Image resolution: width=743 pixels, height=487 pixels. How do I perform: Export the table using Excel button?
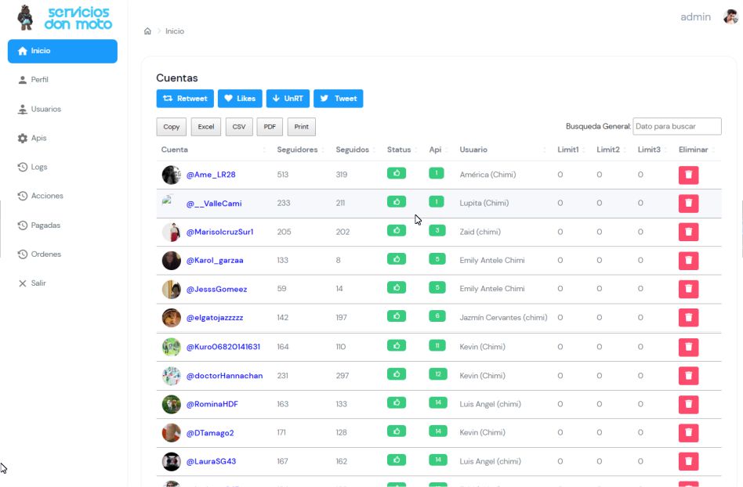pyautogui.click(x=205, y=127)
